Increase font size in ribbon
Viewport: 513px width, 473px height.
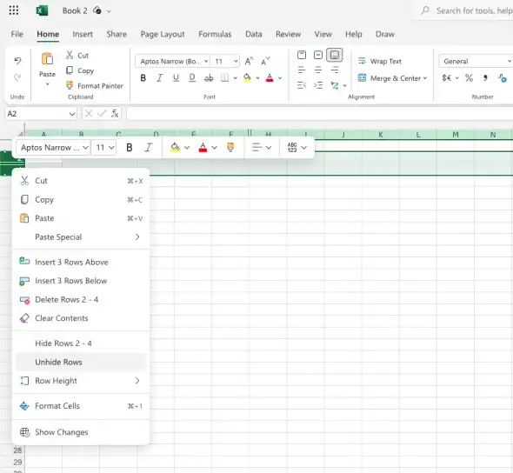click(249, 61)
